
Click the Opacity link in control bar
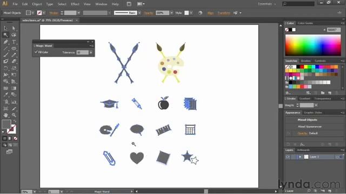click(148, 13)
